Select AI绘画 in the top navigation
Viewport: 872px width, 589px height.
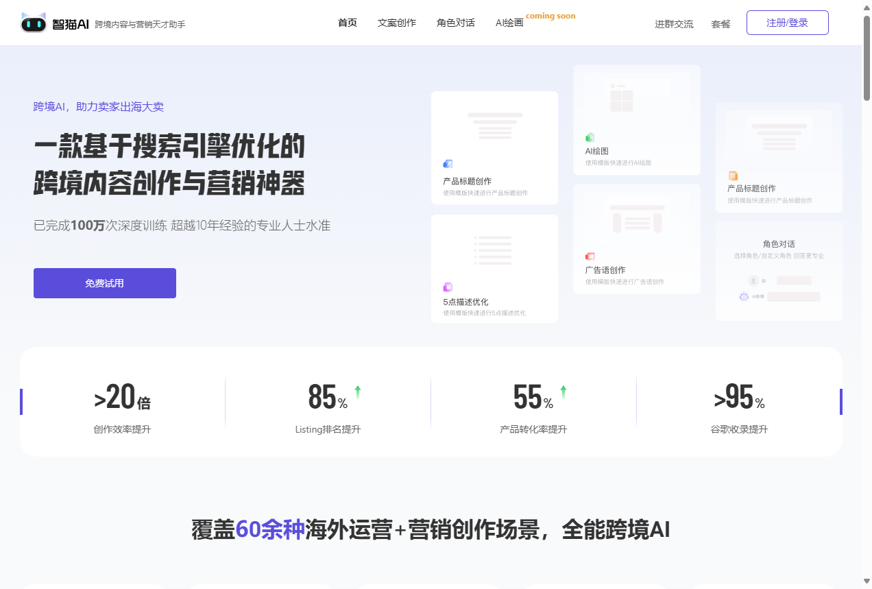pyautogui.click(x=509, y=23)
